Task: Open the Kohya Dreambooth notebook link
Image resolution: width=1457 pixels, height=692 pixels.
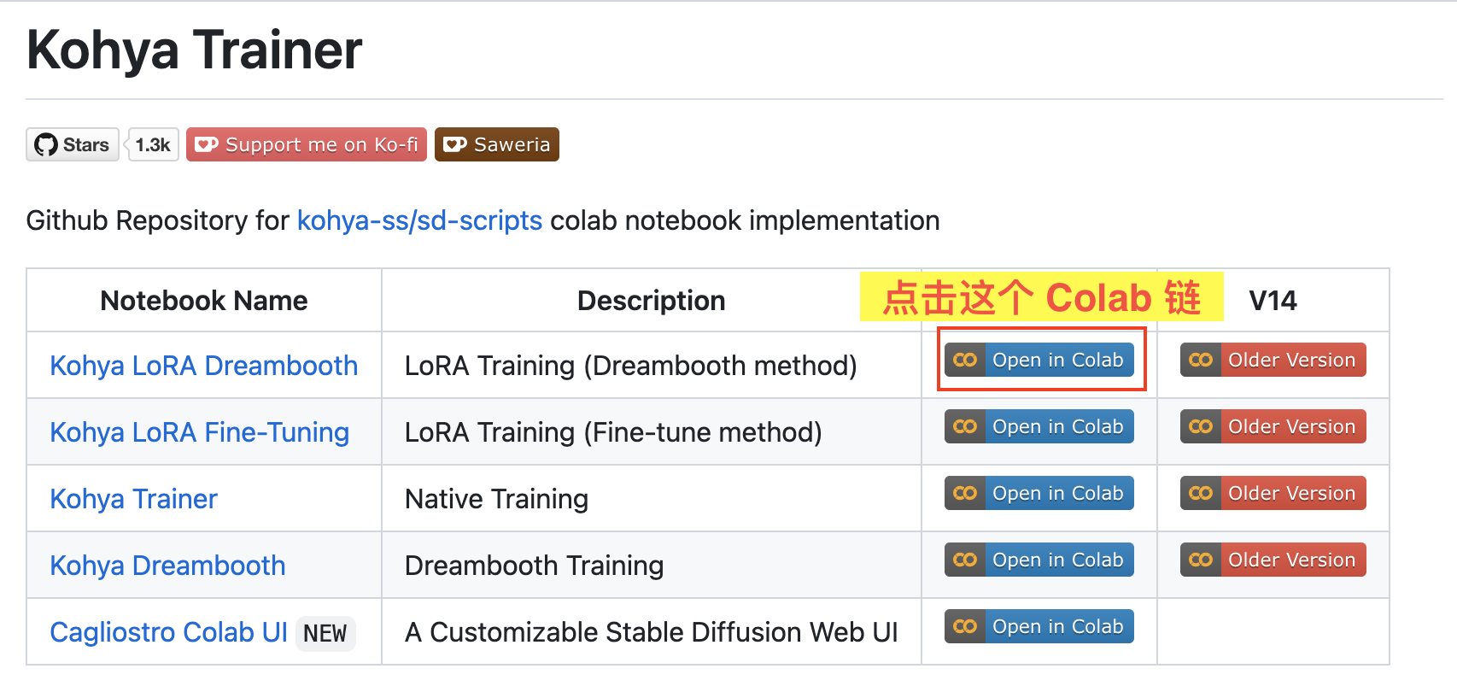Action: (167, 566)
